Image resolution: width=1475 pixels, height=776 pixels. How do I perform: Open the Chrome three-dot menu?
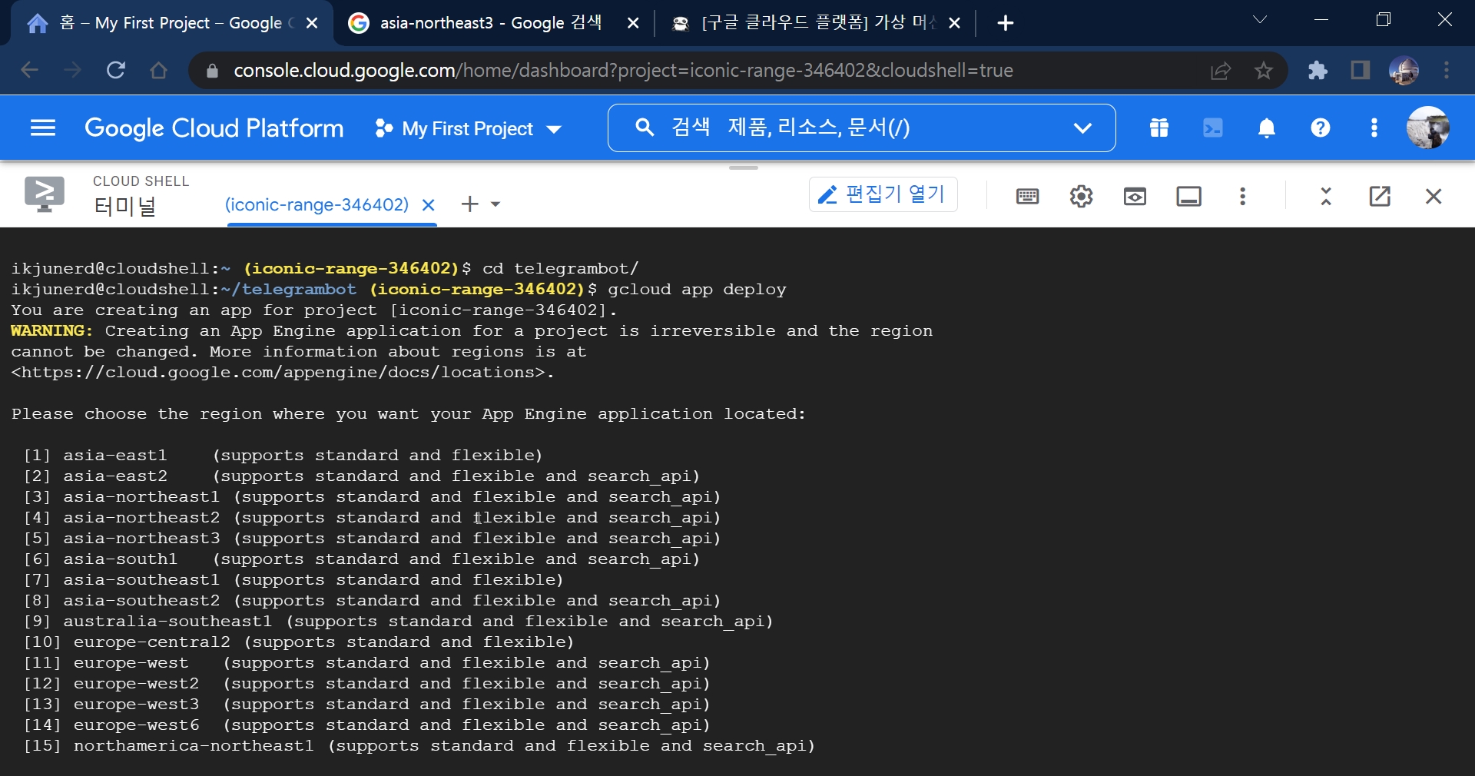tap(1447, 71)
